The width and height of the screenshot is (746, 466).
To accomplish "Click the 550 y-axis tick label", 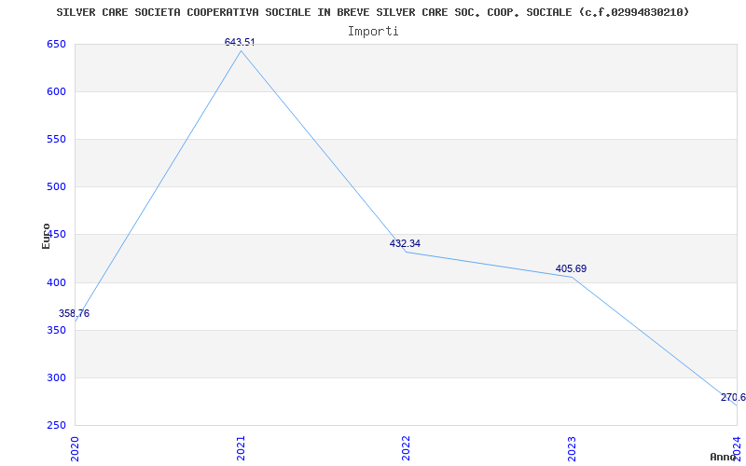I will click(56, 140).
